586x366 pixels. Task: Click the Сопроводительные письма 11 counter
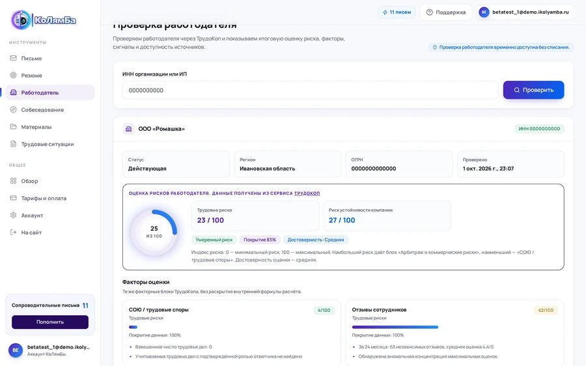coord(50,305)
